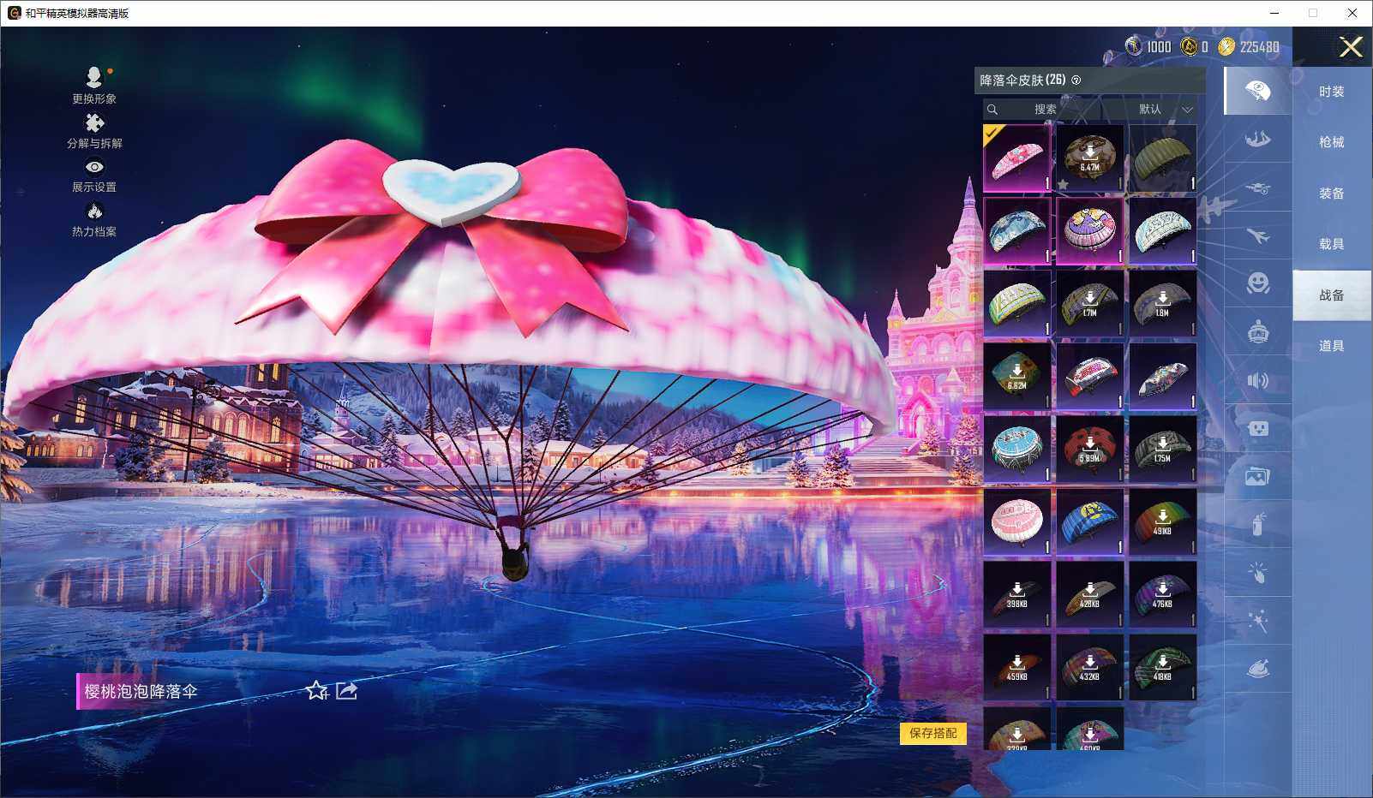The height and width of the screenshot is (798, 1373).
Task: Click the 1000 currency coin icon
Action: pyautogui.click(x=1134, y=46)
